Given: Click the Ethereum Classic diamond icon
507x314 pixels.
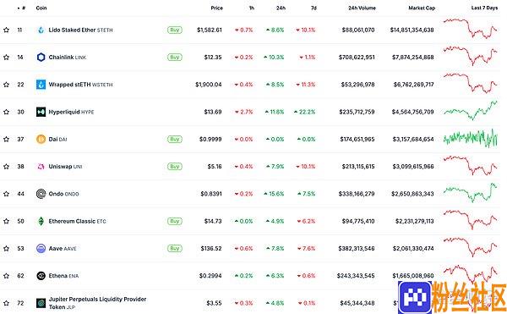Looking at the screenshot, I should [x=41, y=221].
